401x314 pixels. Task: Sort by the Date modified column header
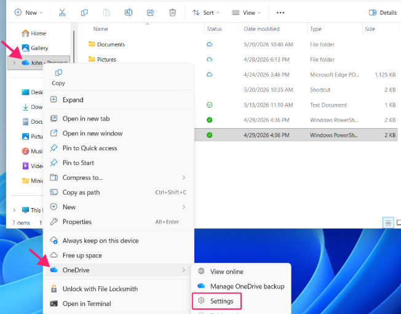261,29
